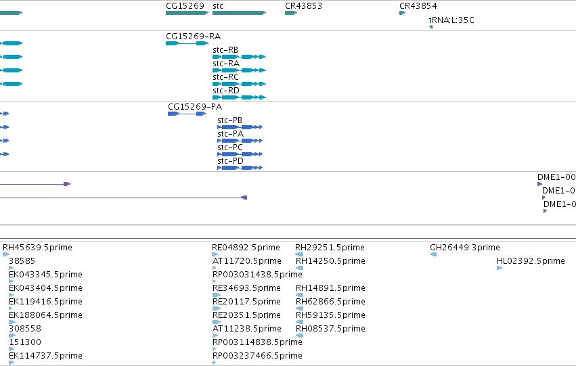576x366 pixels.
Task: Select the stc gene arrow
Action: (239, 13)
